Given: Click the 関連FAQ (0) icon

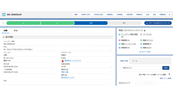Looking at the screenshot, I should pyautogui.click(x=141, y=48).
